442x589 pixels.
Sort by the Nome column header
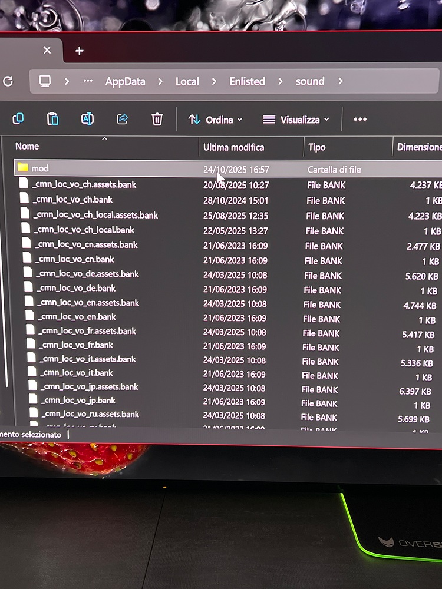(x=27, y=146)
